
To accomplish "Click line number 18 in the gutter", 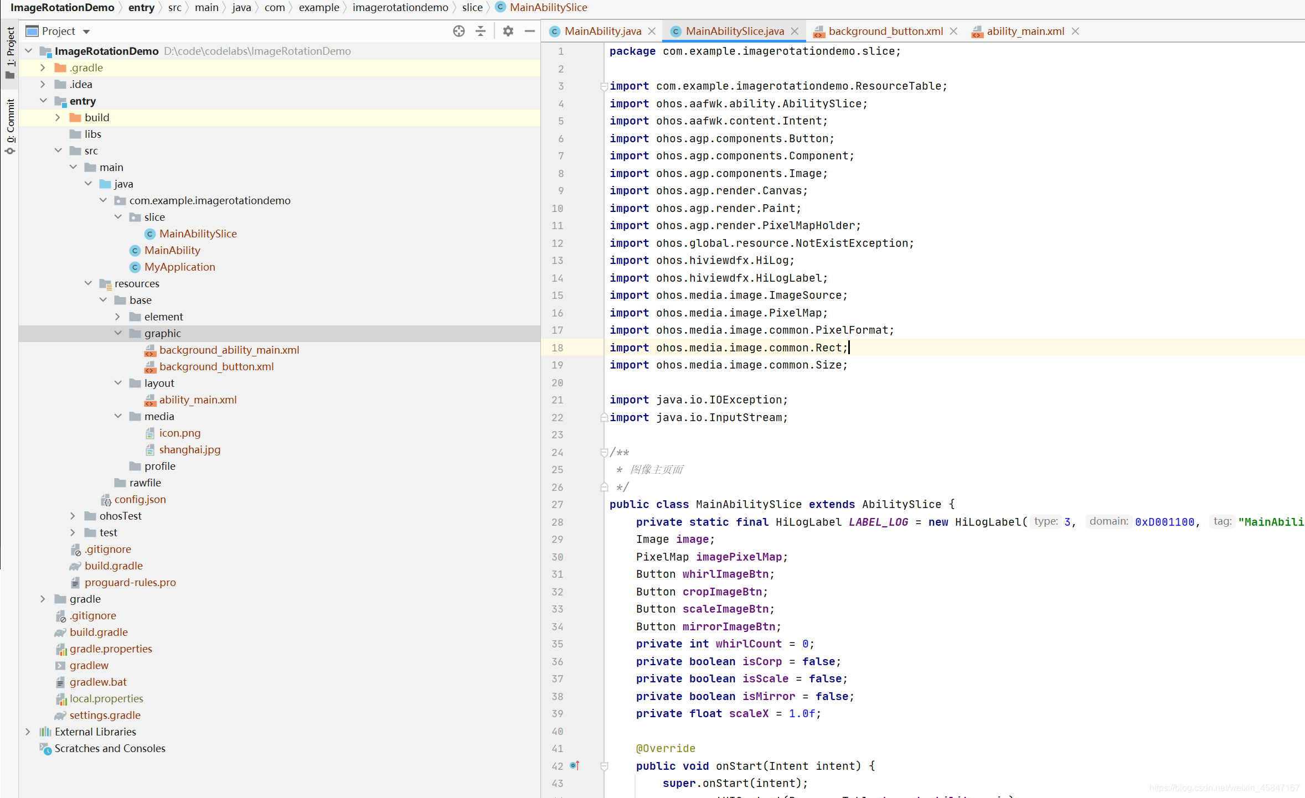I will (x=557, y=348).
